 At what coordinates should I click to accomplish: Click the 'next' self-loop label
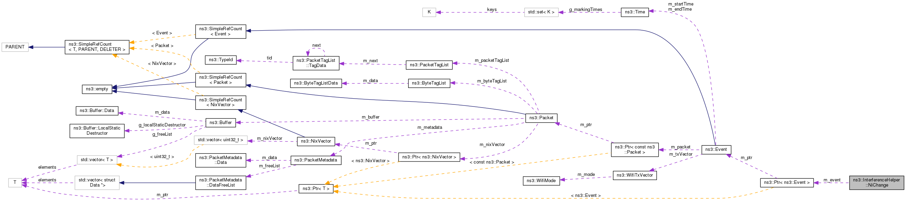316,45
